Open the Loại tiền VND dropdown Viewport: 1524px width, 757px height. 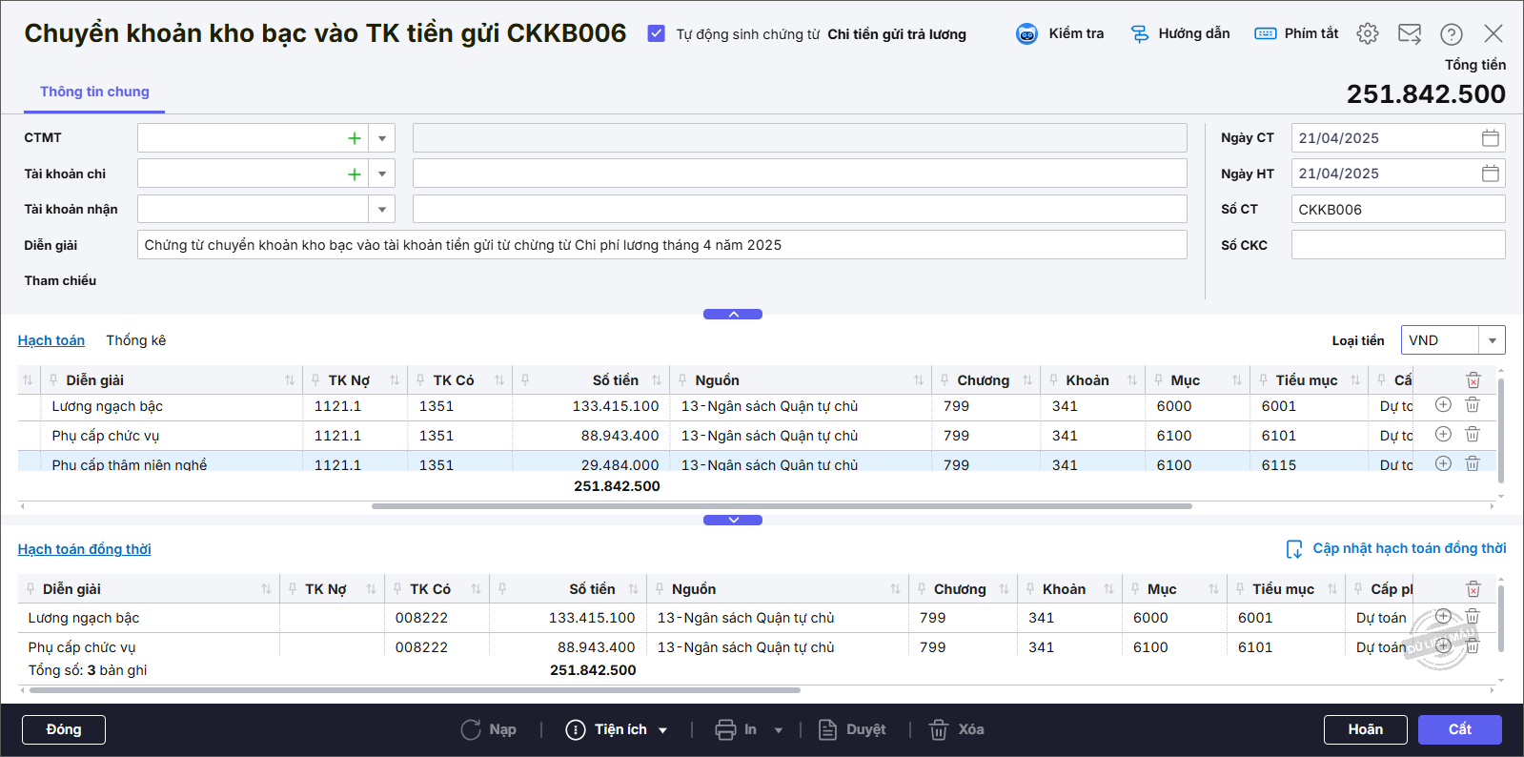(x=1492, y=340)
